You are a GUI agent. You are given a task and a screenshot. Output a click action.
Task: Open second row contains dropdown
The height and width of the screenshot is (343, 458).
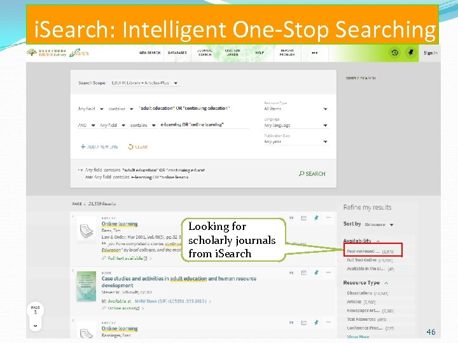click(x=143, y=125)
